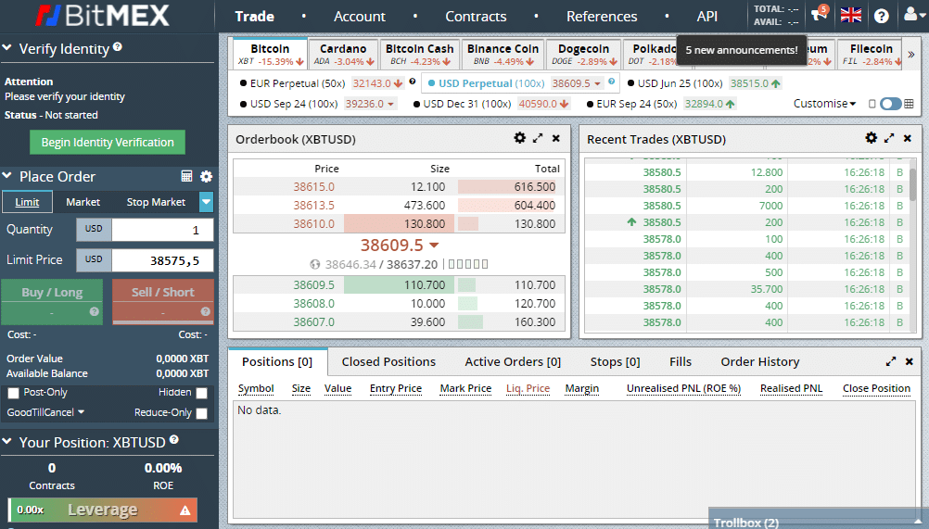
Task: Click the Buy / Long button
Action: [x=52, y=302]
